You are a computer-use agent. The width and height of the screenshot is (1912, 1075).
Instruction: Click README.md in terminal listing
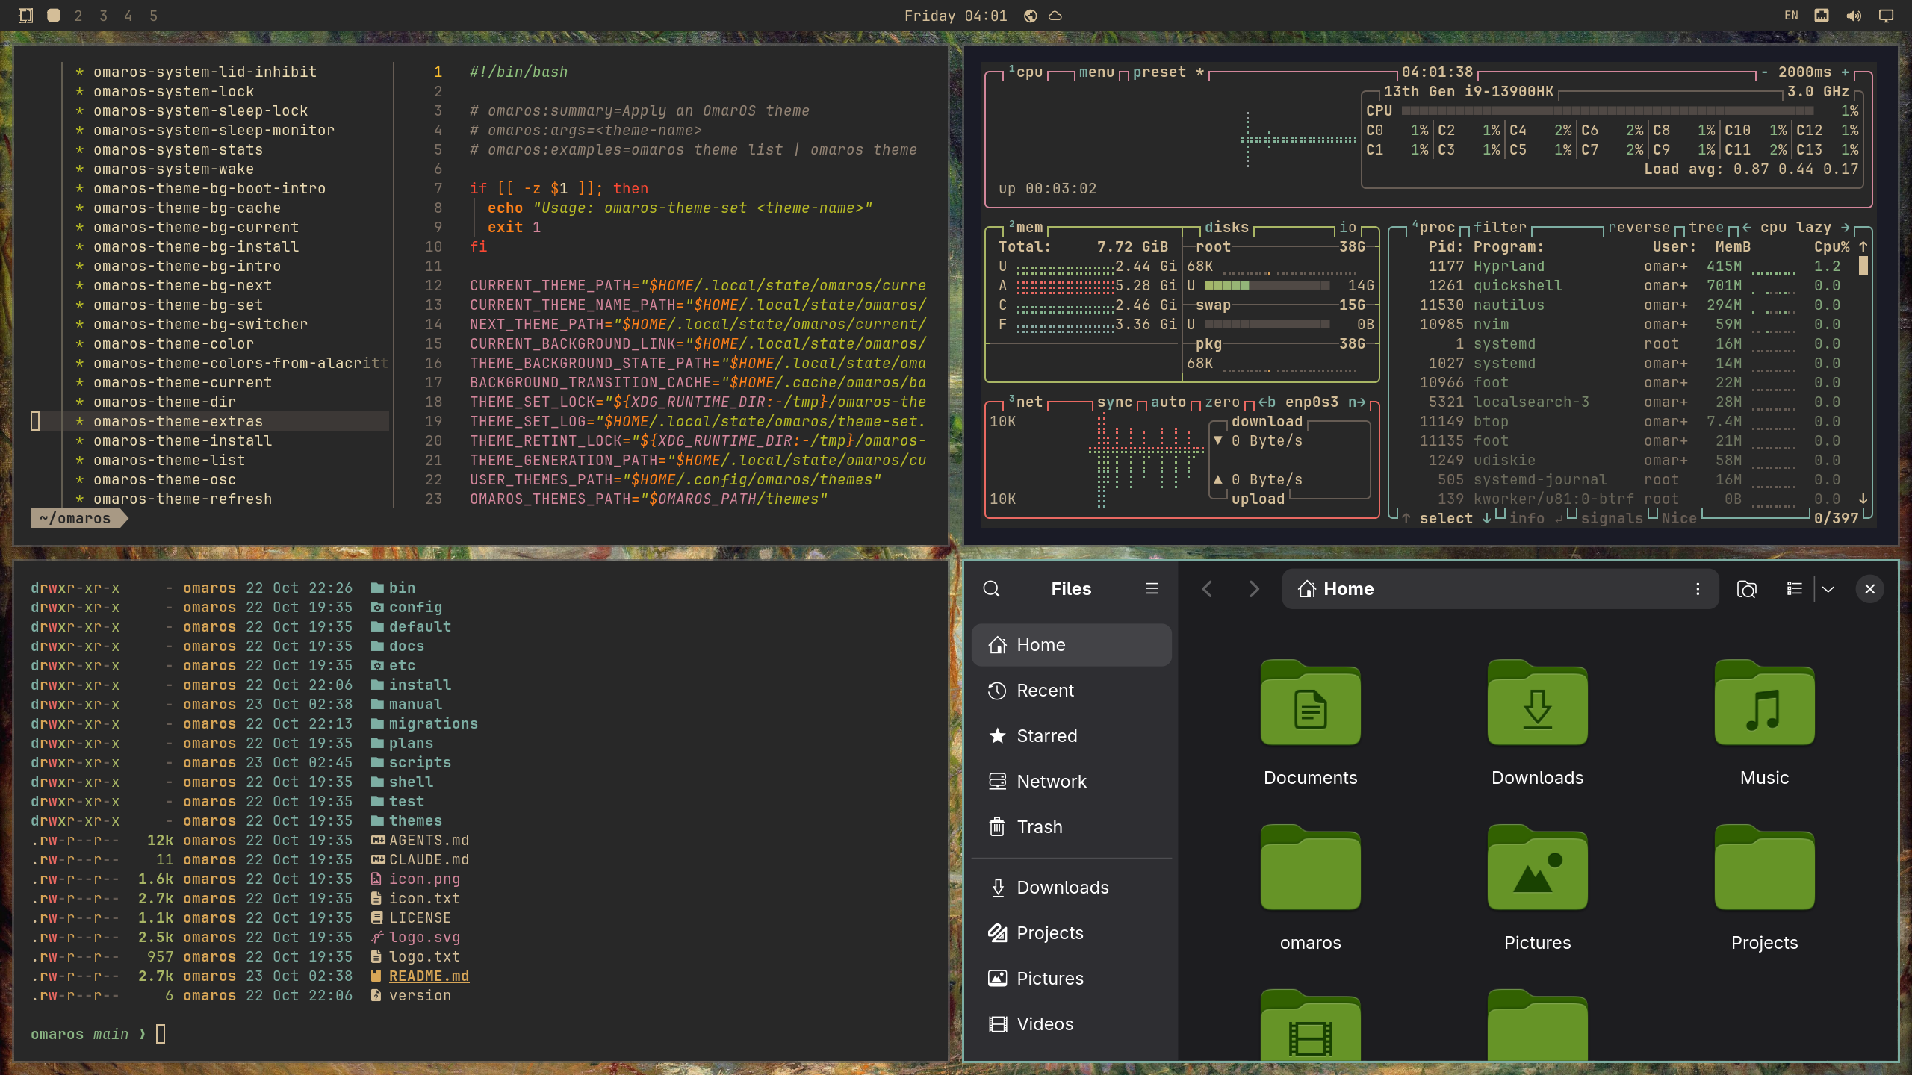point(429,976)
